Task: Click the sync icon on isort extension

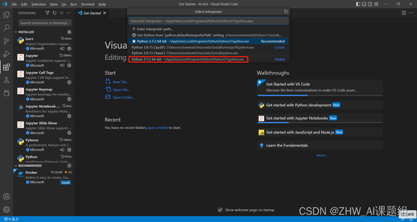Action: (62, 49)
